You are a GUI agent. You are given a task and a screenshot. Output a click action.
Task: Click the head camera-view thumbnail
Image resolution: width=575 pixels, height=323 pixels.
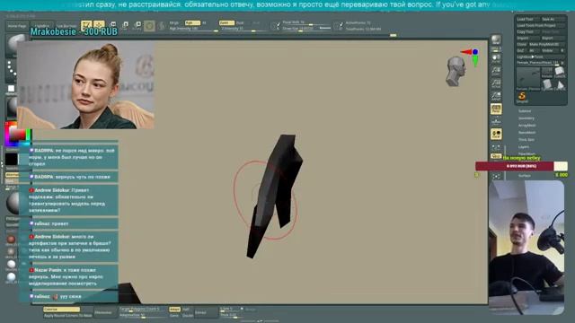tap(456, 72)
